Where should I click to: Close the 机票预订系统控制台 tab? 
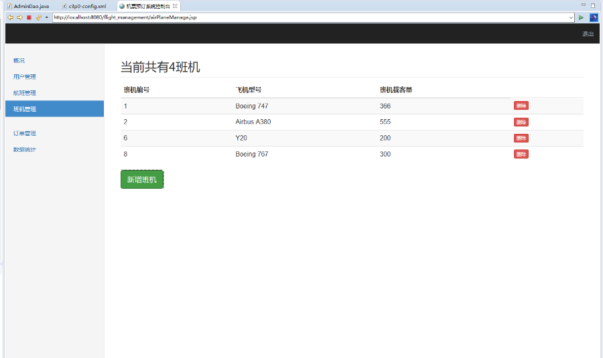(x=175, y=6)
